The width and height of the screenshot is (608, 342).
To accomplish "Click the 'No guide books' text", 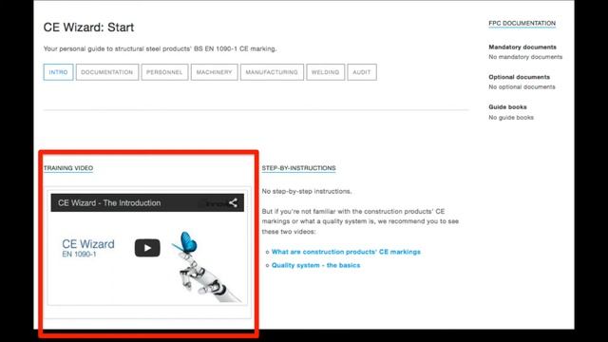I will (511, 117).
